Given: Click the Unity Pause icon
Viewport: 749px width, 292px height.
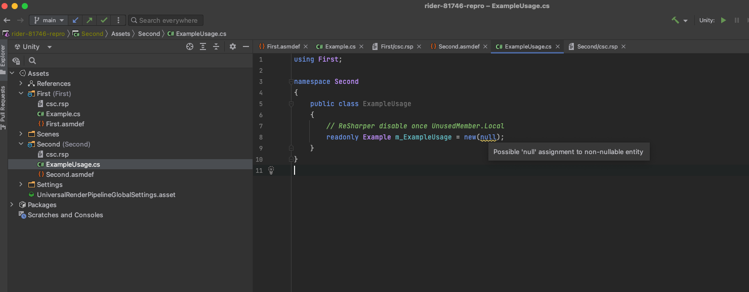Looking at the screenshot, I should click(x=737, y=20).
